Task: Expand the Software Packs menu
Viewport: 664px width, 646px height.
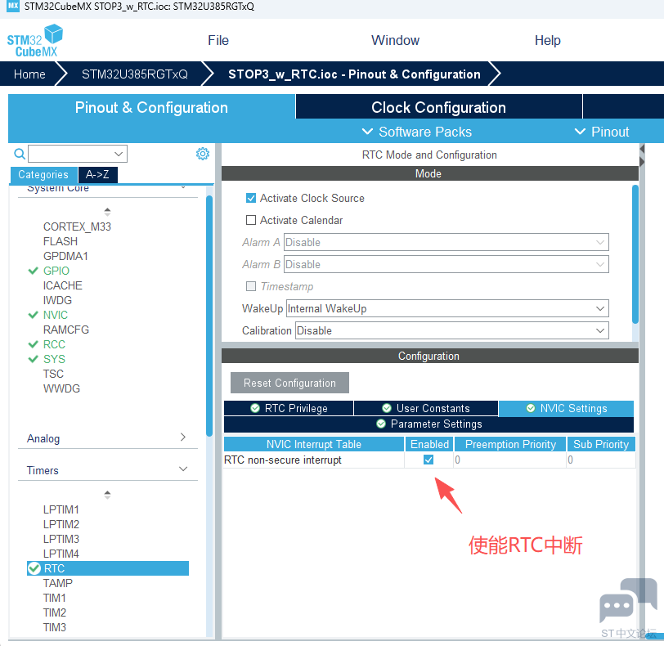Action: pyautogui.click(x=417, y=132)
